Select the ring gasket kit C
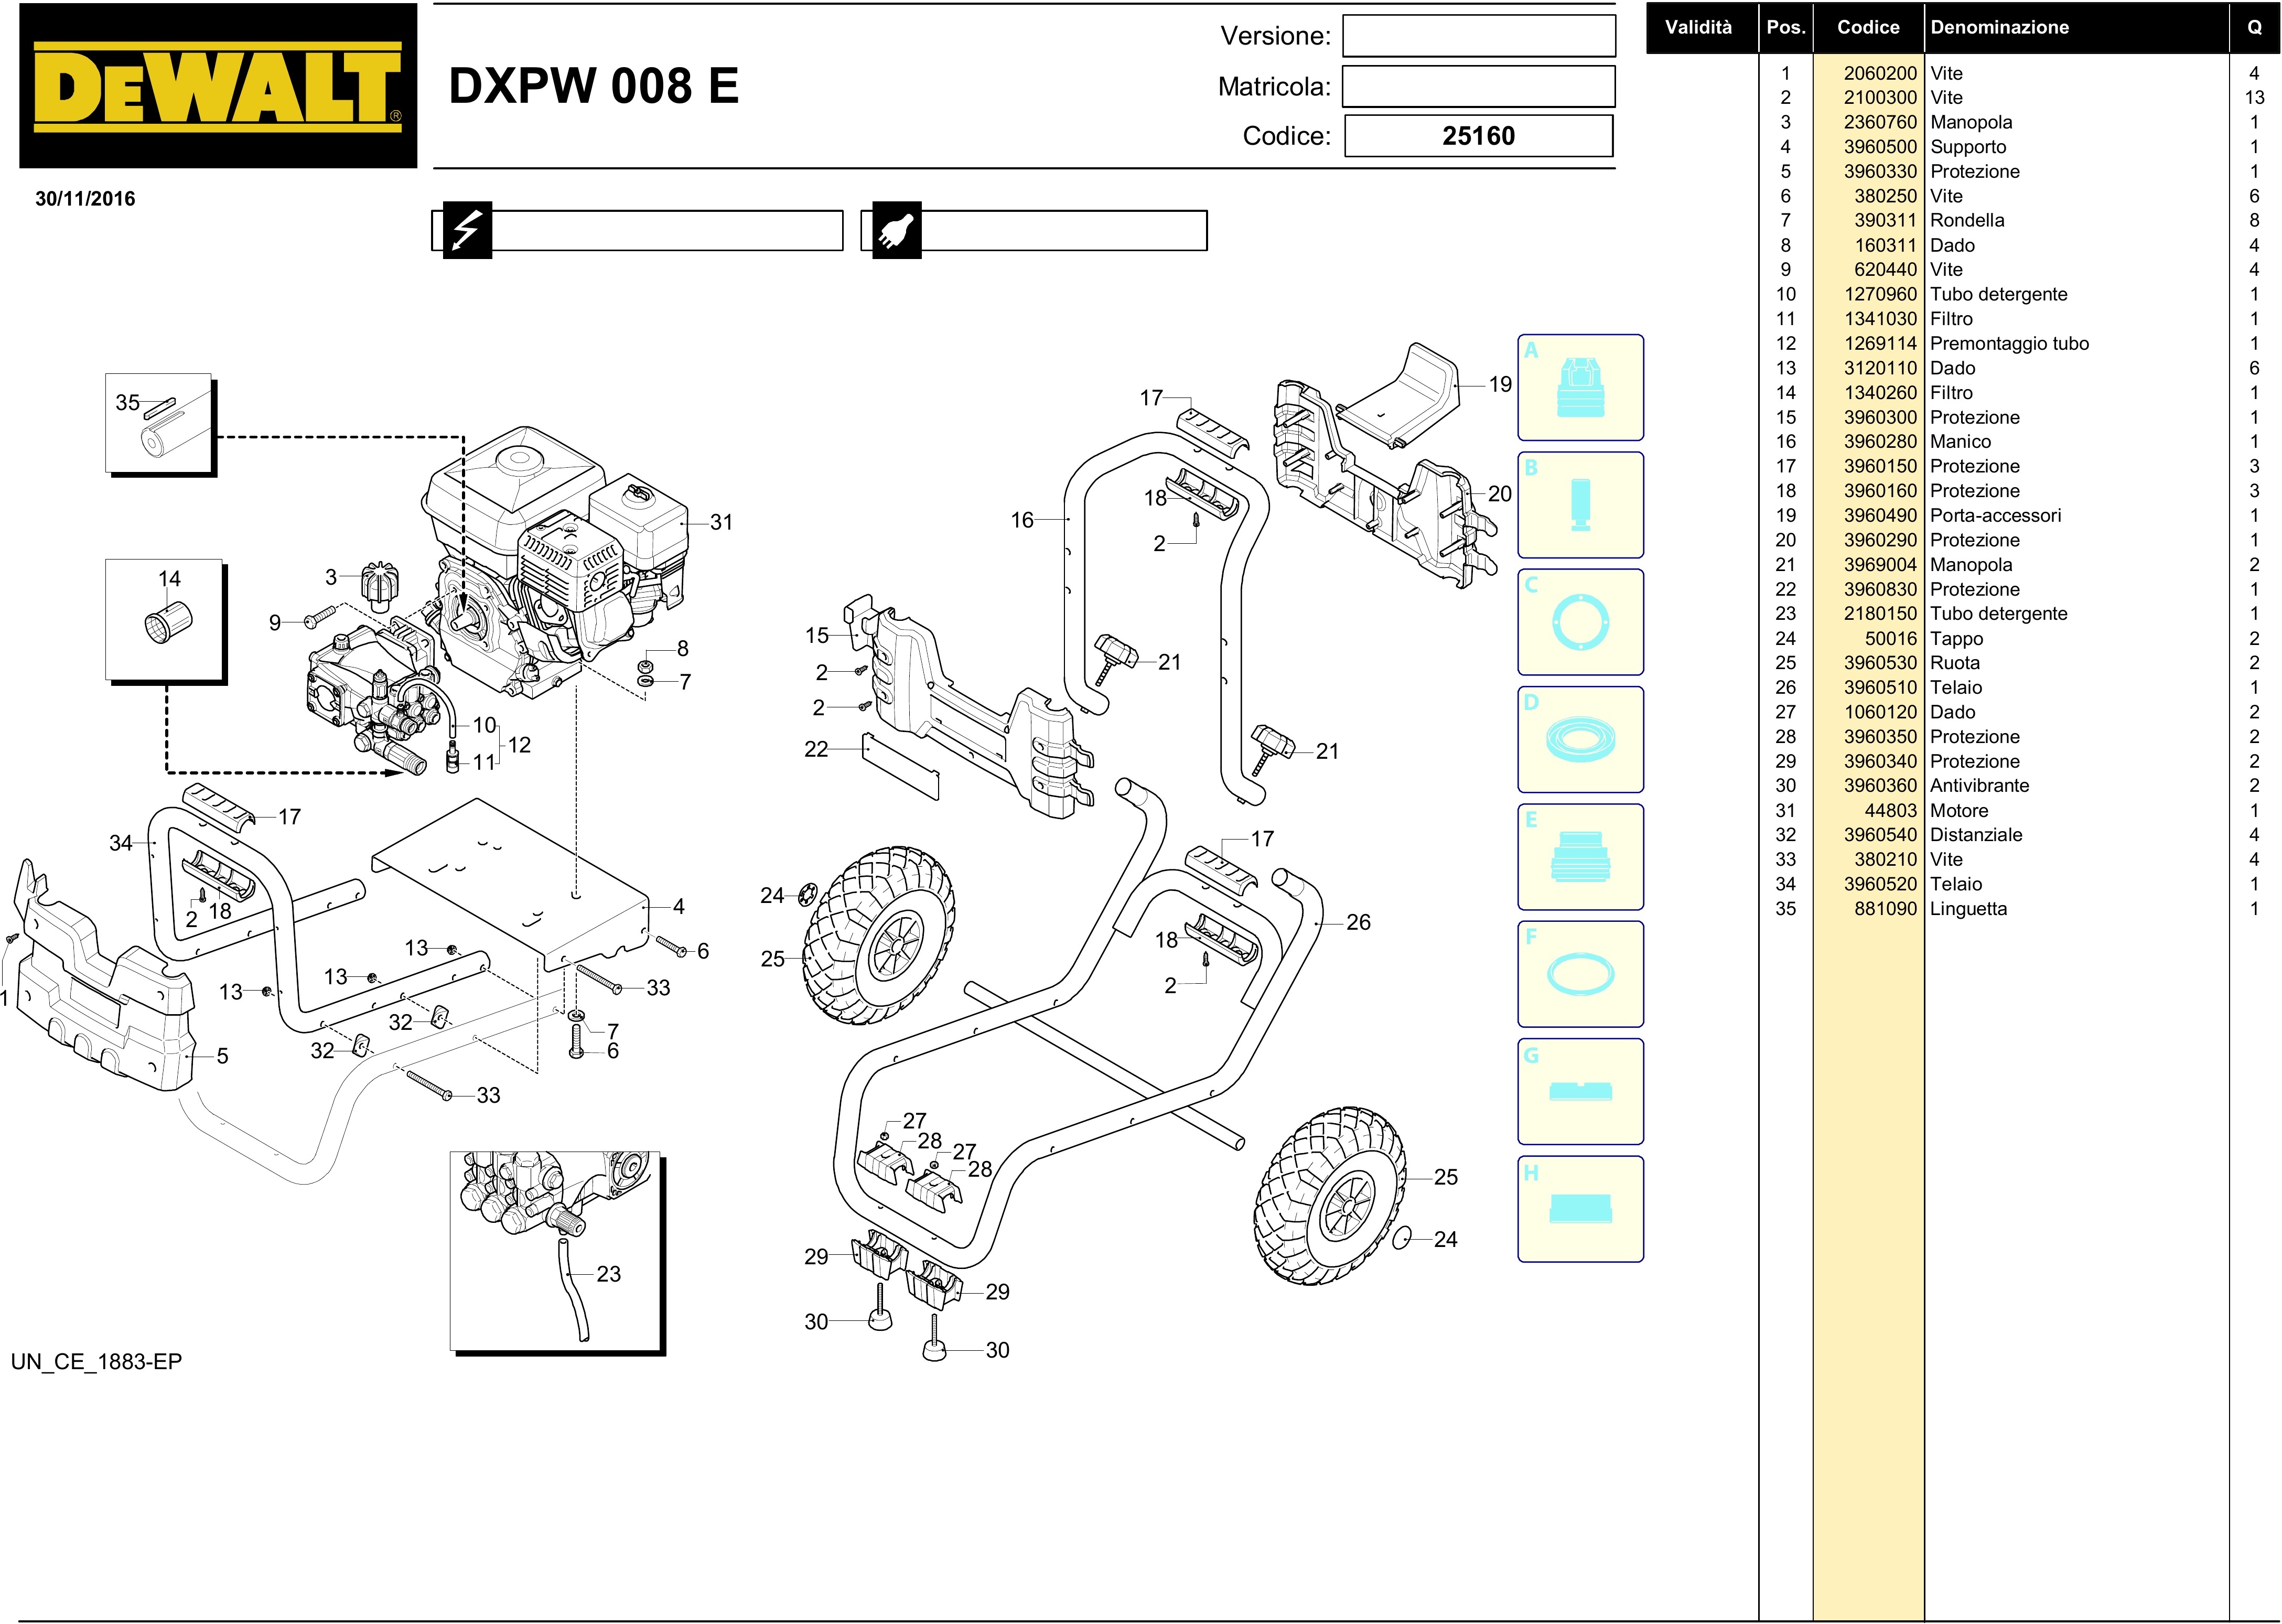This screenshot has height=1624, width=2282. point(1580,622)
